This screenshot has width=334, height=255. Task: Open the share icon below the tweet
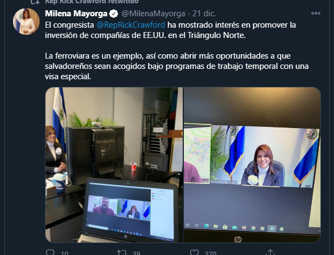(270, 252)
